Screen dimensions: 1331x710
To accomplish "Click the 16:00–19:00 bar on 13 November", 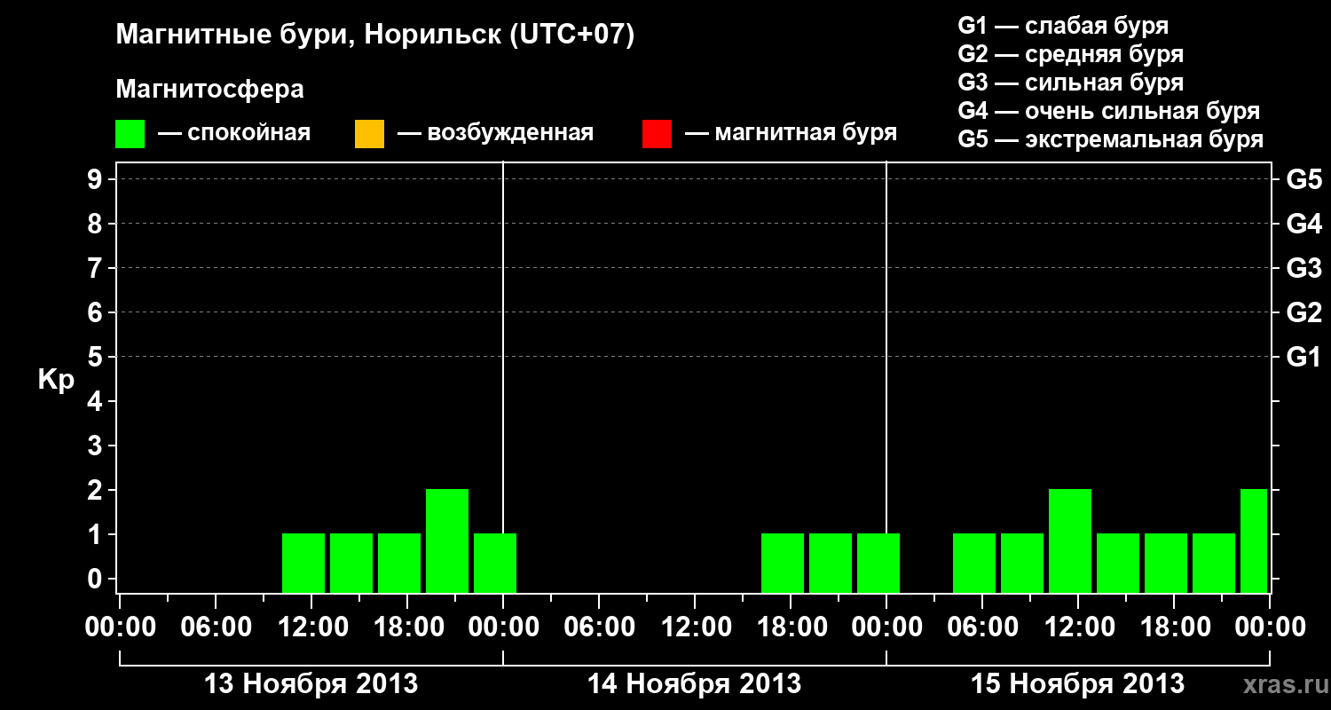I will click(x=399, y=563).
